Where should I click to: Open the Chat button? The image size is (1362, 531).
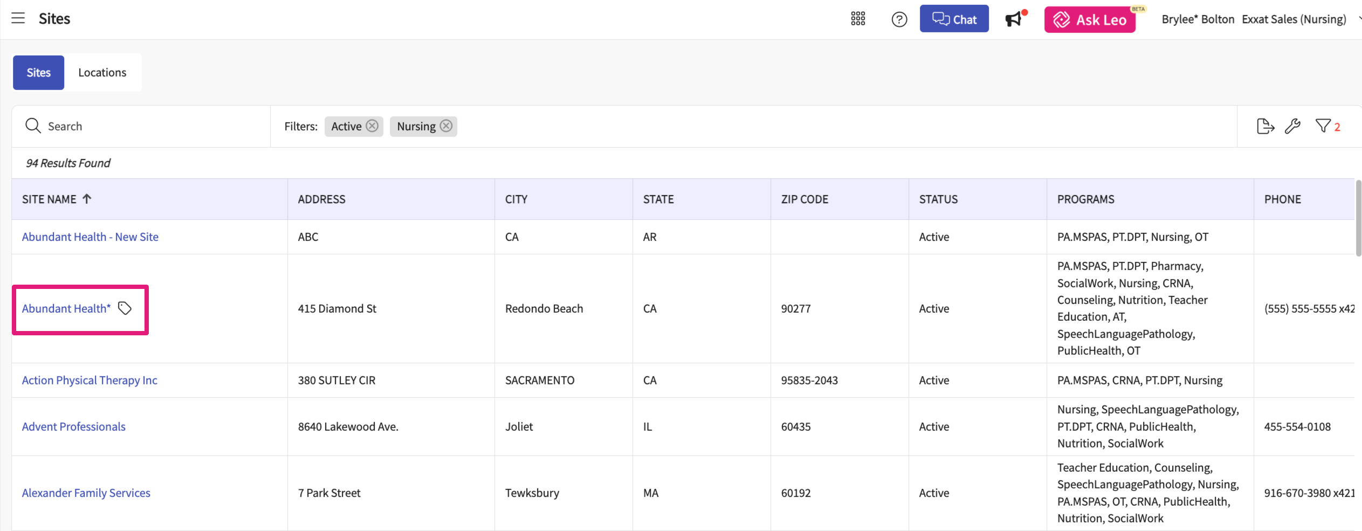[954, 19]
